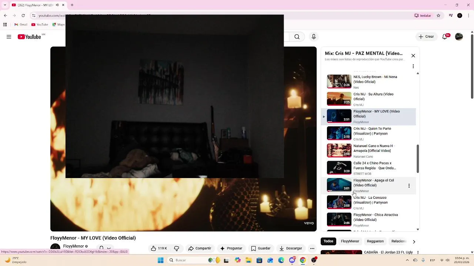474x266 pixels.
Task: Open Microsoft Edge from taskbar
Action: [281, 260]
